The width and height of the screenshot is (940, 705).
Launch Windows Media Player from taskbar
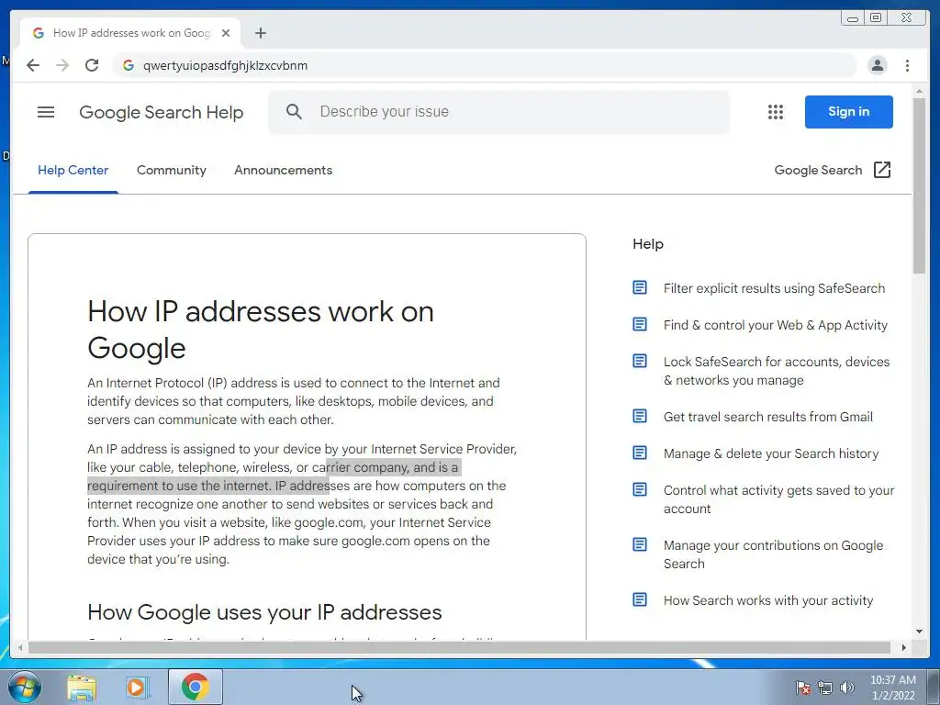[x=137, y=687]
